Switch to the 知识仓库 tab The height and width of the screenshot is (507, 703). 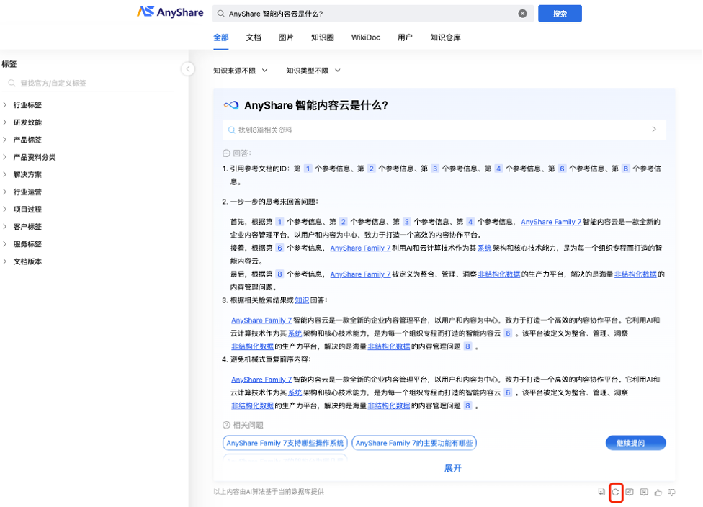tap(445, 37)
